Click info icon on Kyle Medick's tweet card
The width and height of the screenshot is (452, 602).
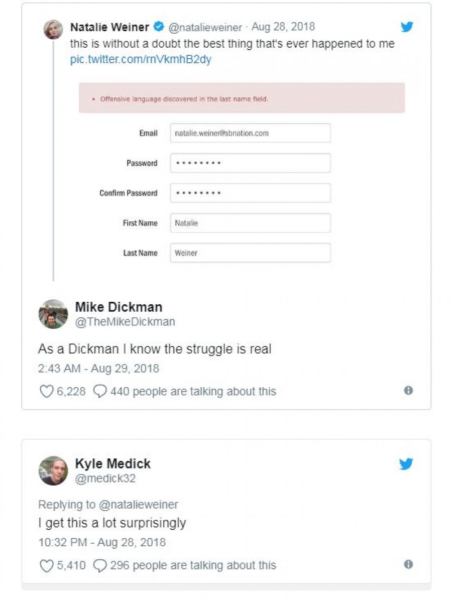(408, 564)
